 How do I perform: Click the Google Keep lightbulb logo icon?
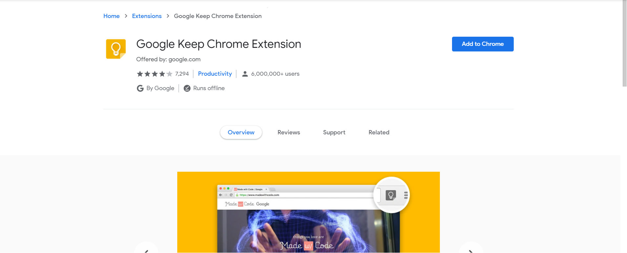[116, 49]
